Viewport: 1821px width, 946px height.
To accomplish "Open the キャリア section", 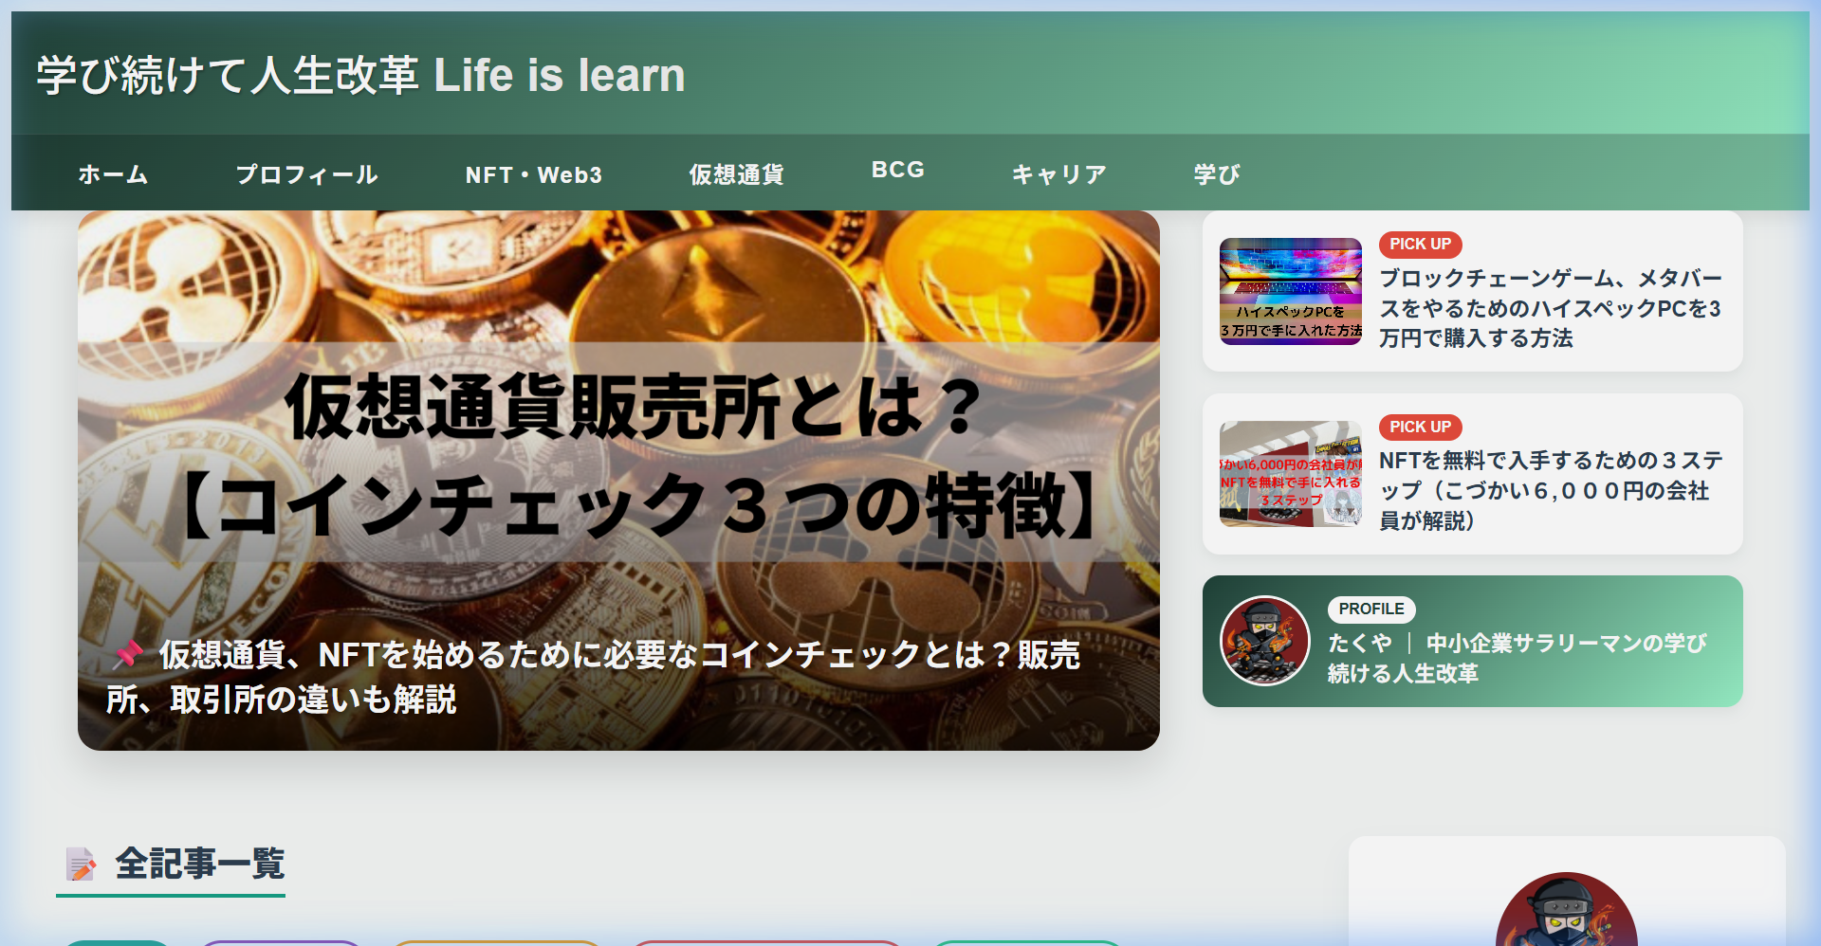I will [x=1058, y=173].
